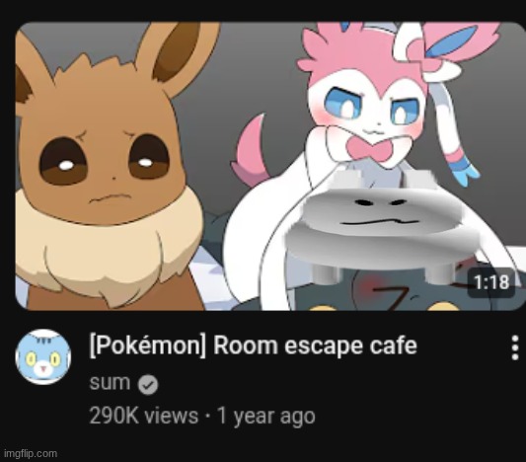526x462 pixels.
Task: Click Sylveon's face in the thumbnail
Action: click(x=369, y=108)
